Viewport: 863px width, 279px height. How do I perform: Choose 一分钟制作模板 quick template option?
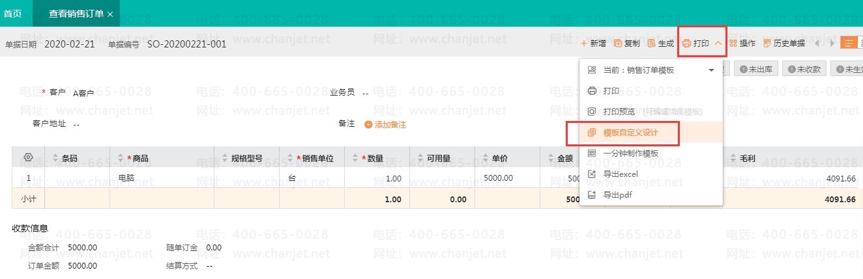point(630,153)
